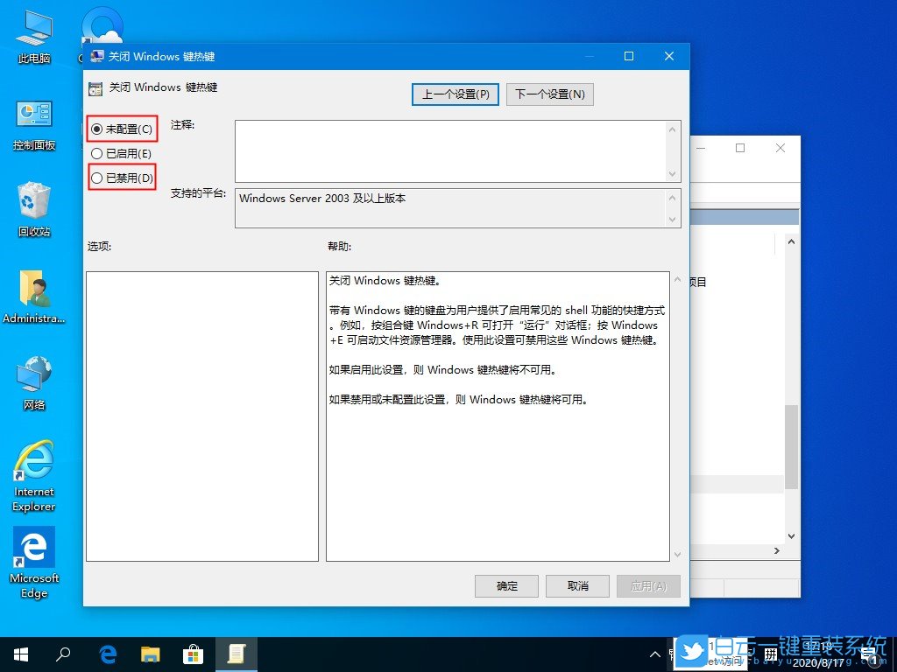Click the 注释 box scroll-up arrow

(x=674, y=129)
